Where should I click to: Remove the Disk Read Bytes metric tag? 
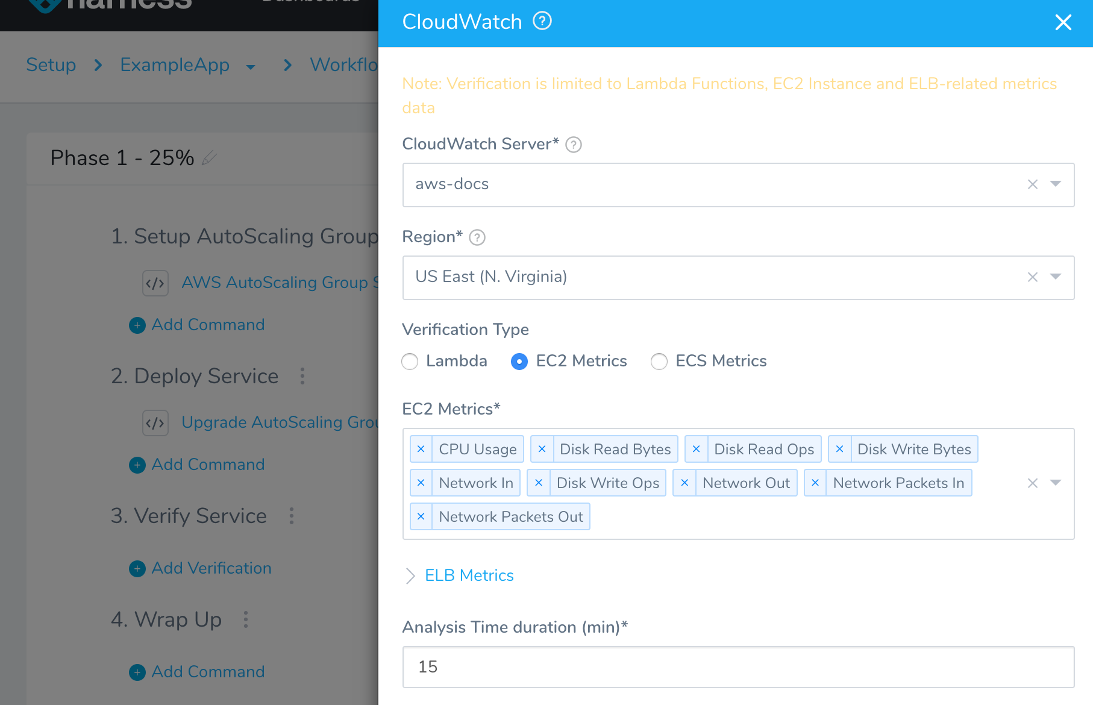coord(542,449)
